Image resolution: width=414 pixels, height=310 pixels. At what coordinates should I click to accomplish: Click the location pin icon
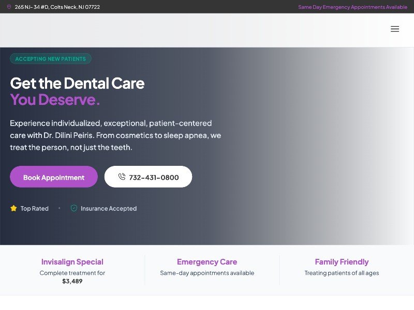click(9, 7)
